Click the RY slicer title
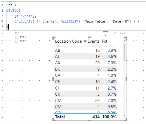Viewport: 146px width, 124px height. 17,33
